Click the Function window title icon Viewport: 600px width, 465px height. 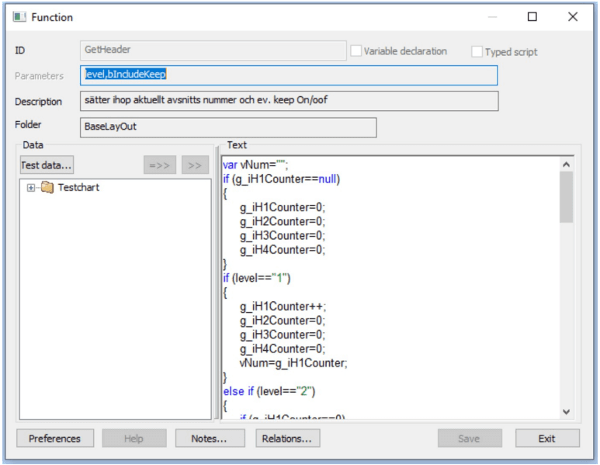pos(20,16)
